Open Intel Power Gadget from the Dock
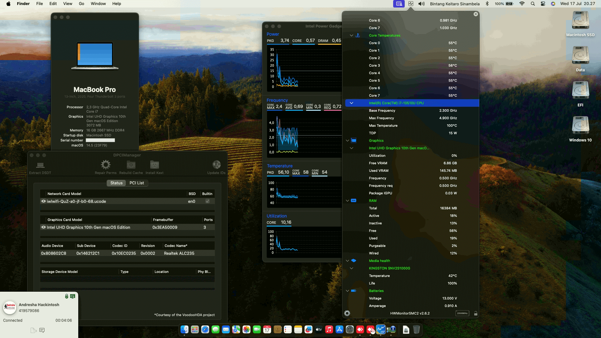The height and width of the screenshot is (338, 601). [x=381, y=330]
